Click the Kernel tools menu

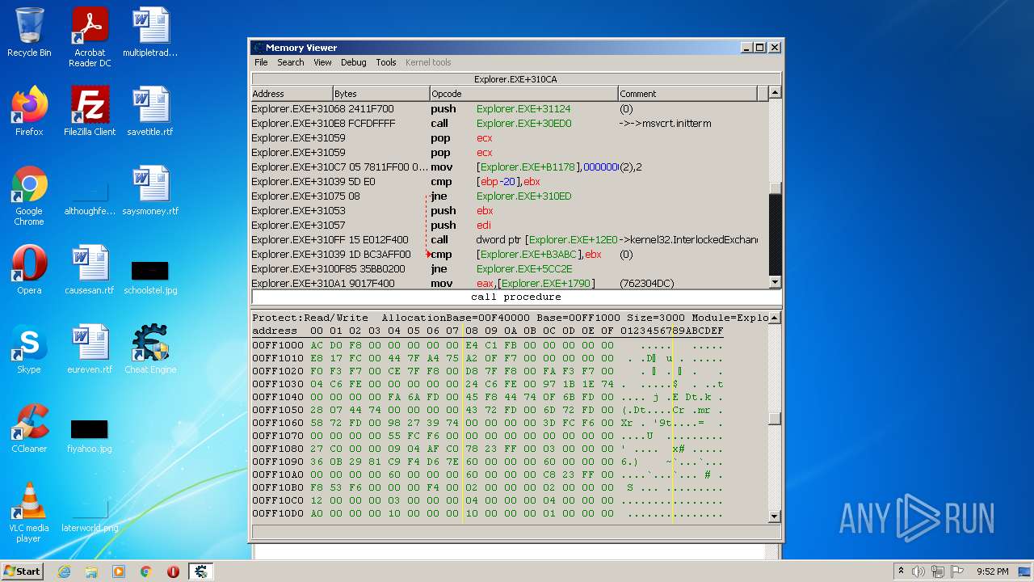pos(428,62)
